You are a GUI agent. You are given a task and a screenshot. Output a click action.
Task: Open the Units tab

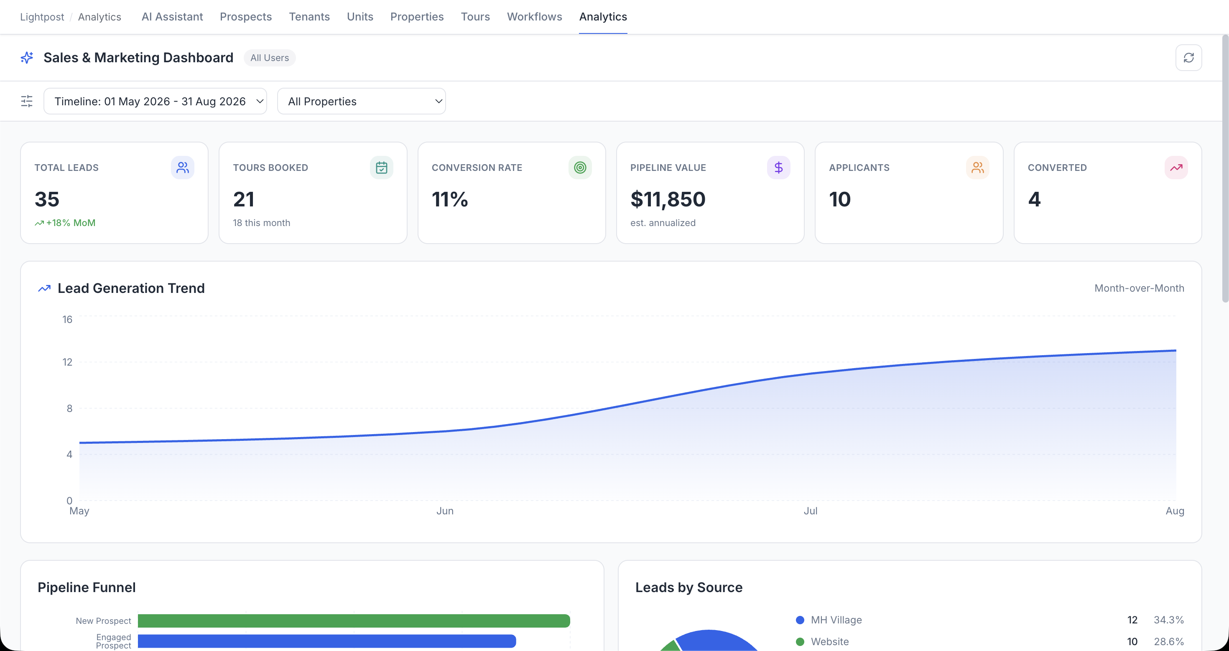[360, 17]
